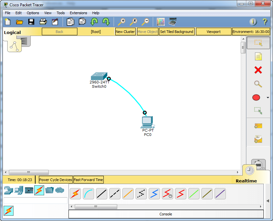Click Fast Forward Time
273x221 pixels.
click(88, 179)
